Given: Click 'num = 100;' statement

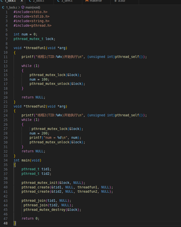Looking at the screenshot, I should [39, 79].
